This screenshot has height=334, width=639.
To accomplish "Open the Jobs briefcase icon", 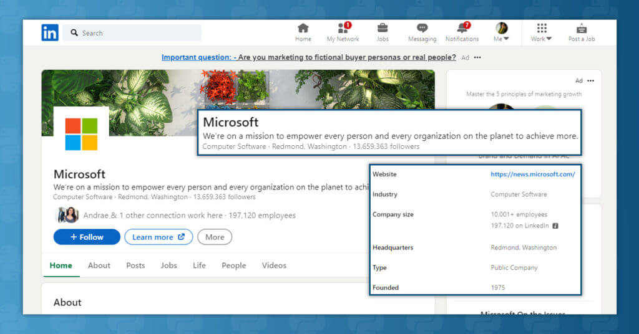I will tap(383, 28).
